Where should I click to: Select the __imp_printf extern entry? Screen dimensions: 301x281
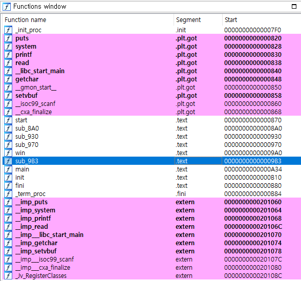tap(33, 219)
